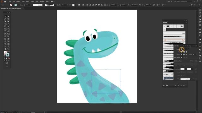Open Recolor Artwork from the control bar
Viewport: 202px width, 113px height.
(x=79, y=5)
